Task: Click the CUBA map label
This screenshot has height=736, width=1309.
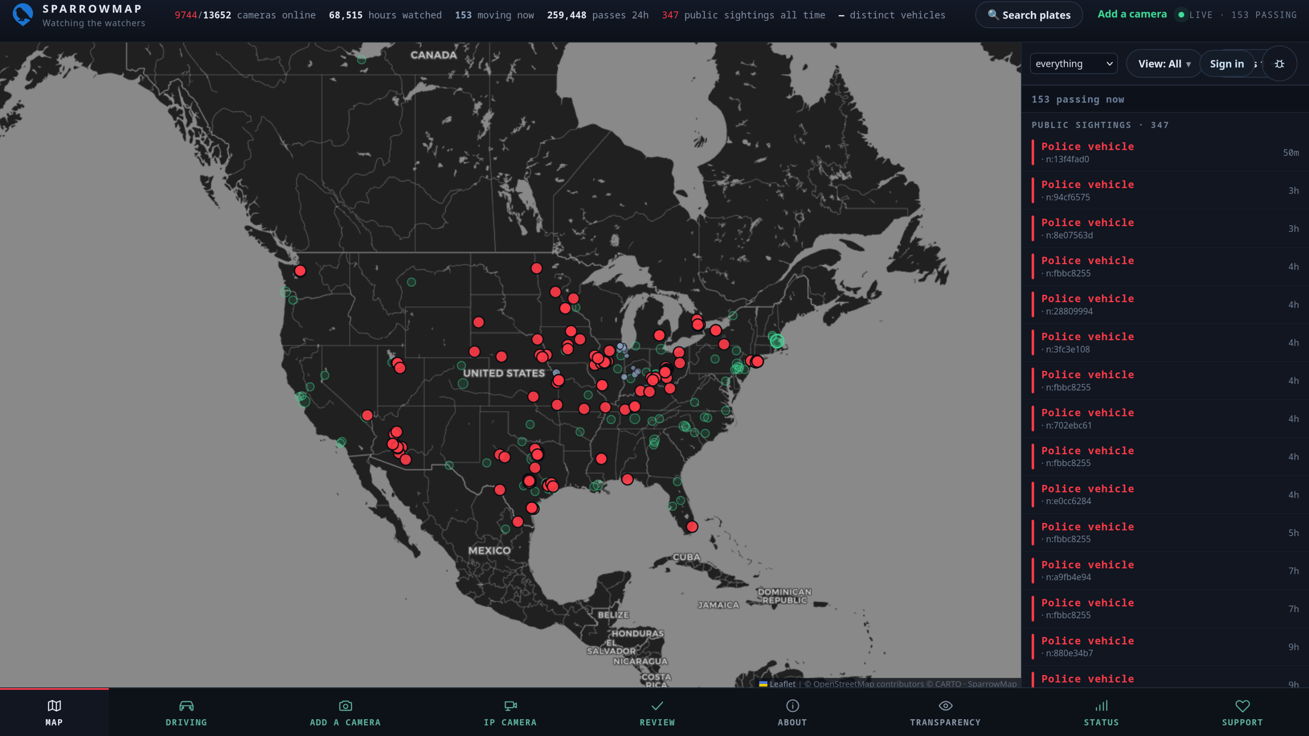Action: pyautogui.click(x=686, y=557)
